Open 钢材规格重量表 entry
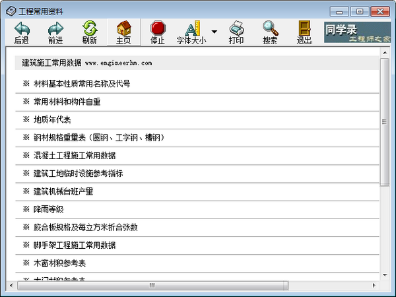 [x=98, y=137]
